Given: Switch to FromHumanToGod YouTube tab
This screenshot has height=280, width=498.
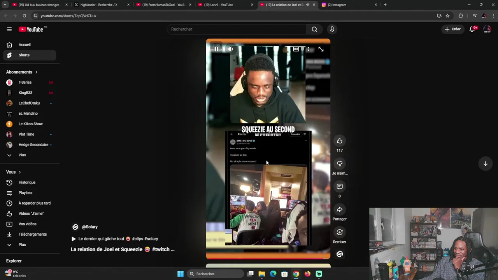Looking at the screenshot, I should point(163,5).
